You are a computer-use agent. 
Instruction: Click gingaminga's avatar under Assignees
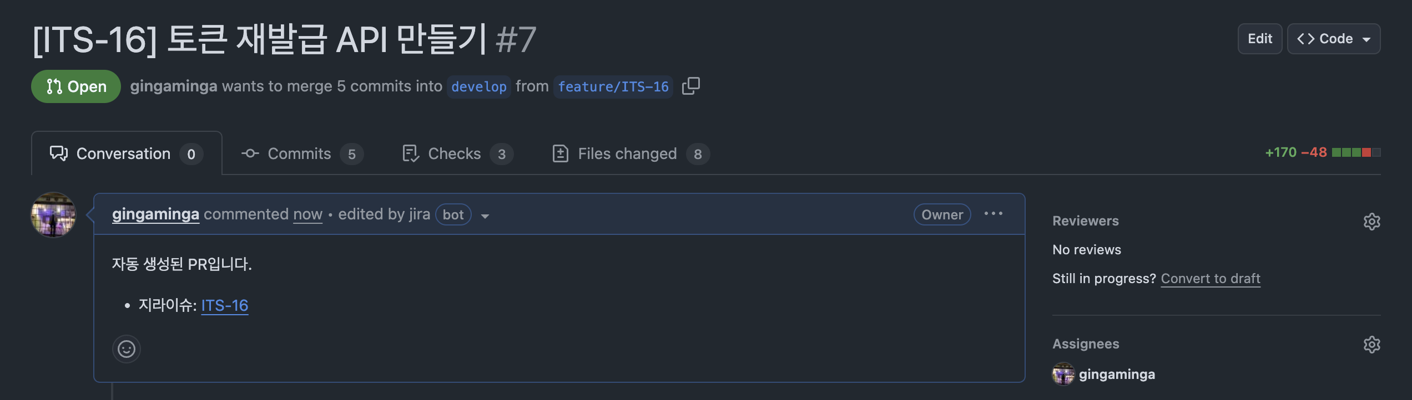pyautogui.click(x=1063, y=374)
